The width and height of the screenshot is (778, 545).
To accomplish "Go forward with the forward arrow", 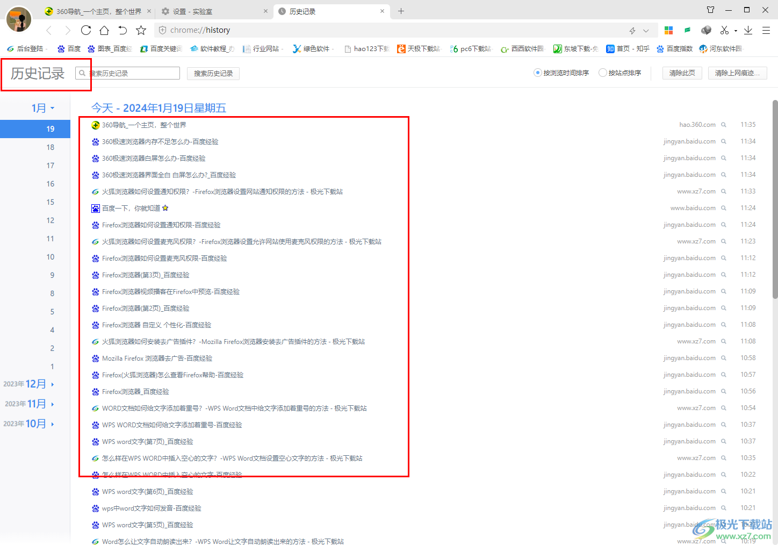I will tap(68, 30).
